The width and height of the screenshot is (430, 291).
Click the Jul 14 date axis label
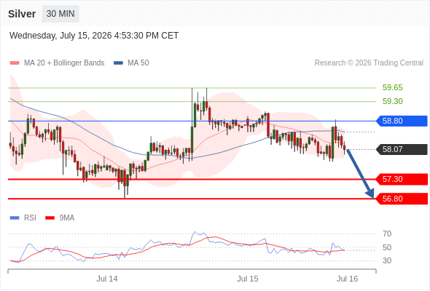pyautogui.click(x=107, y=279)
